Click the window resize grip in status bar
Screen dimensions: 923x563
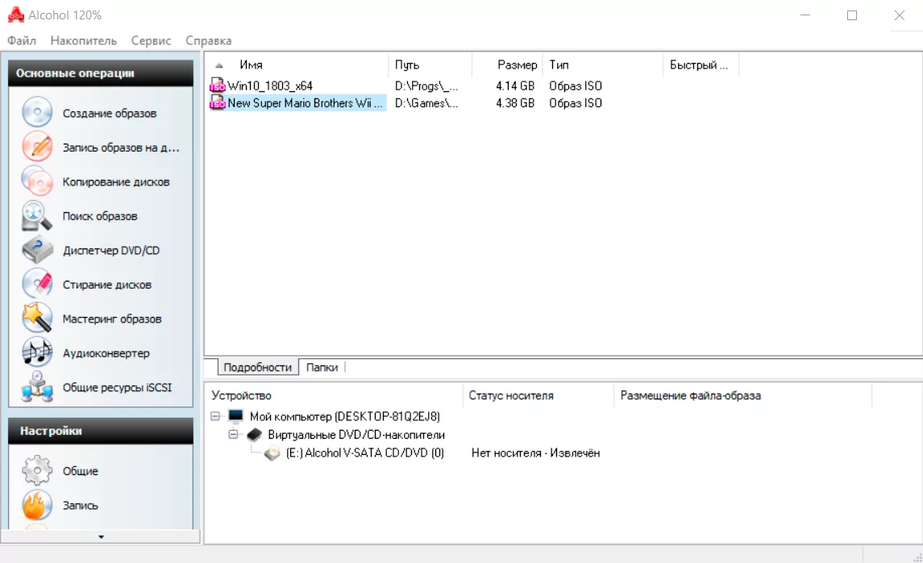click(x=917, y=557)
